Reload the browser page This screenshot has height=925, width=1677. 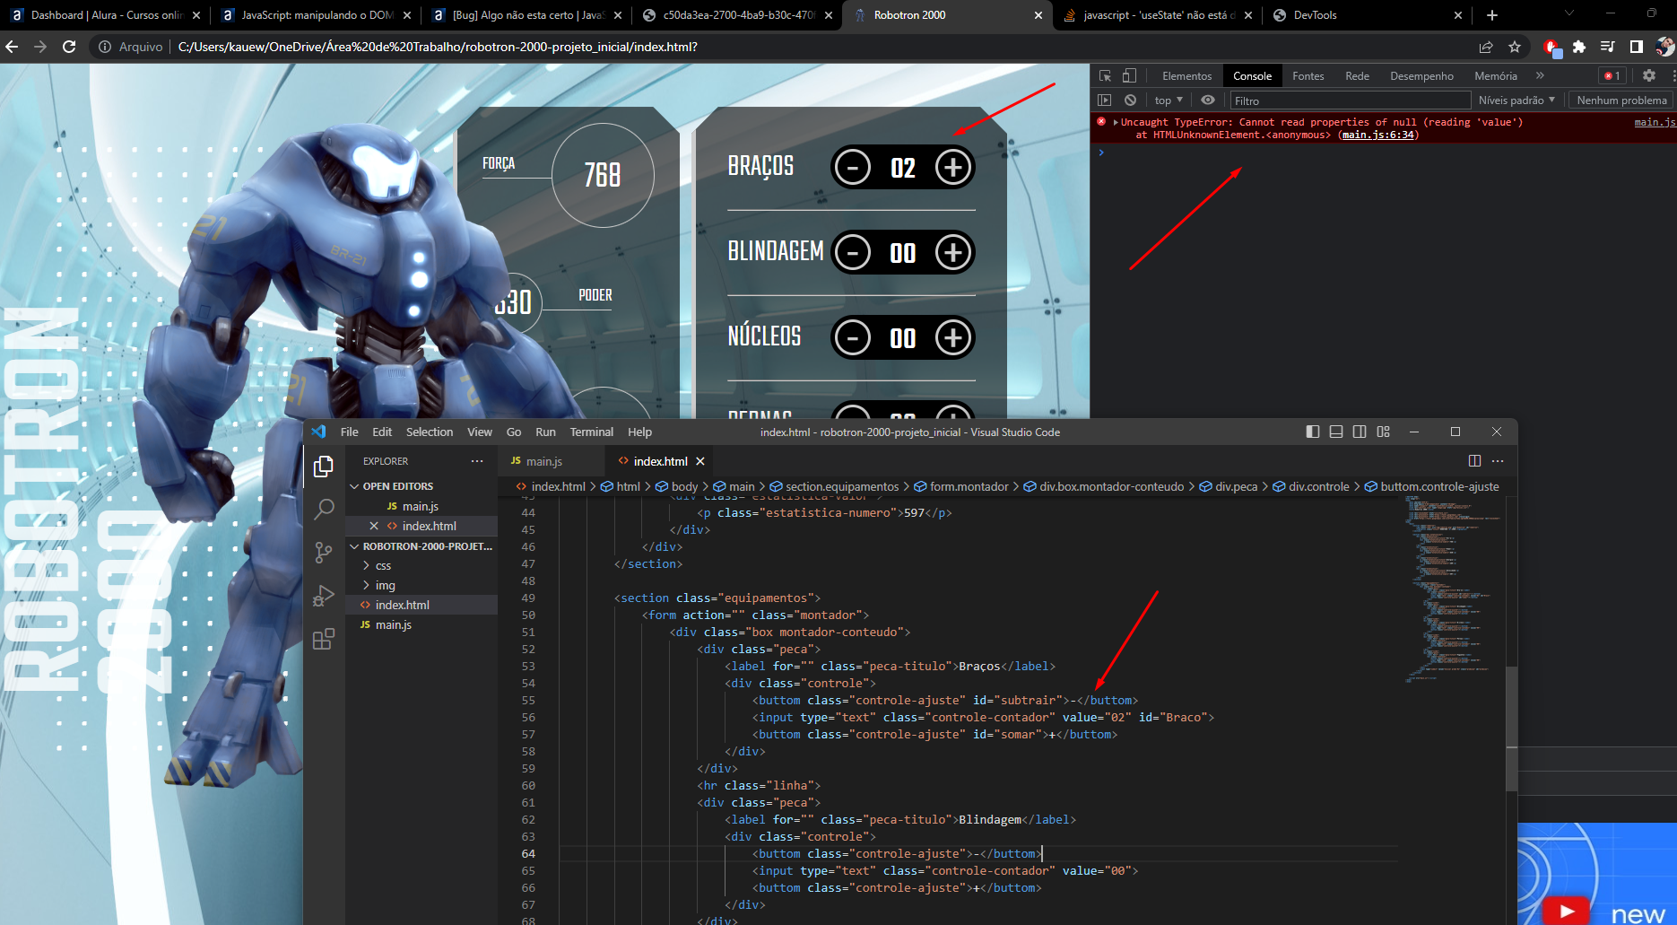(69, 47)
